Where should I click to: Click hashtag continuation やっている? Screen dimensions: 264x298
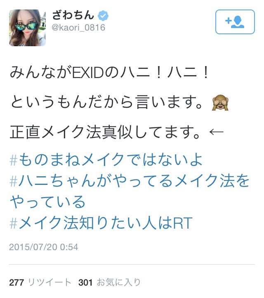(x=47, y=201)
